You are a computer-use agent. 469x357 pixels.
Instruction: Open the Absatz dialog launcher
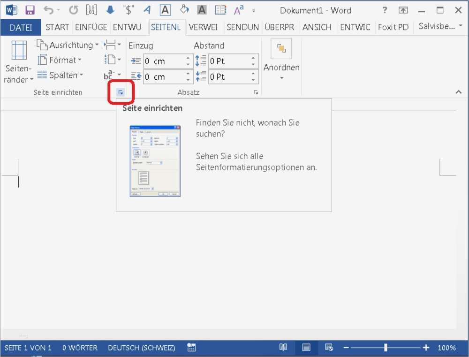(256, 92)
